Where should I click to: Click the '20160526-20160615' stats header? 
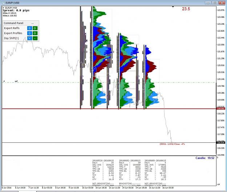pos(103,160)
